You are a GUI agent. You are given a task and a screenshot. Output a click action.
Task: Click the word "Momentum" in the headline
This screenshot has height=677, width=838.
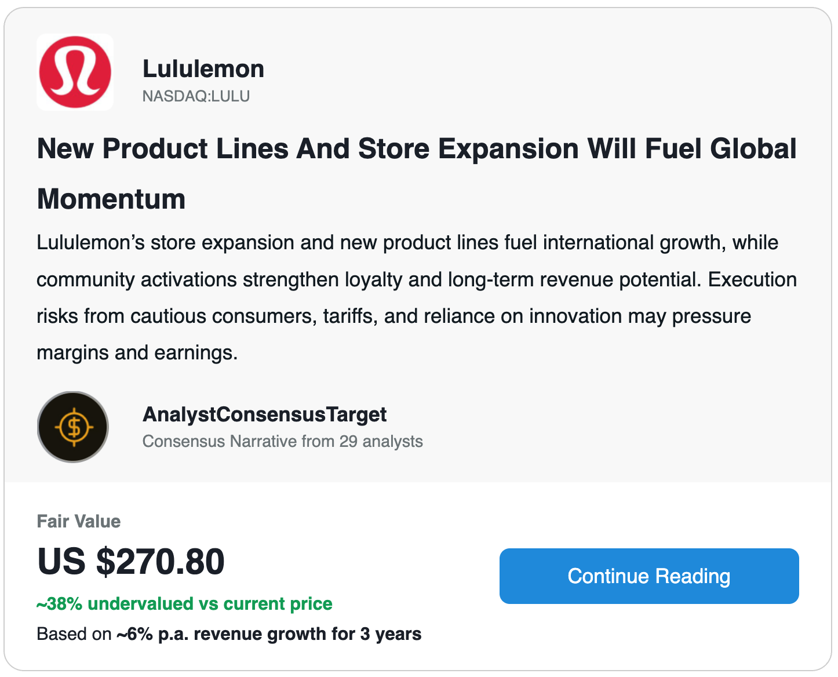[x=111, y=199]
